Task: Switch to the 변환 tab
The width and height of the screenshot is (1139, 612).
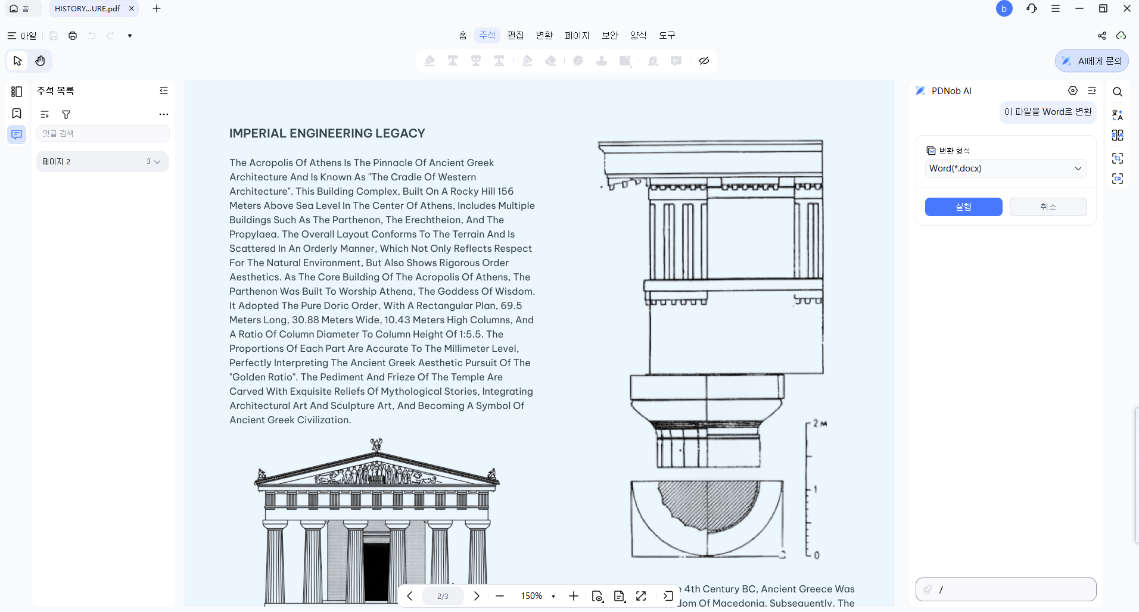Action: 544,35
